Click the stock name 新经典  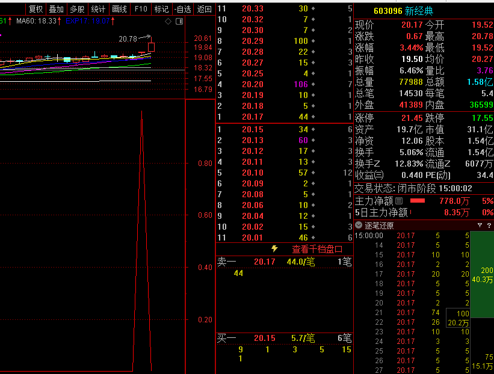(418, 11)
